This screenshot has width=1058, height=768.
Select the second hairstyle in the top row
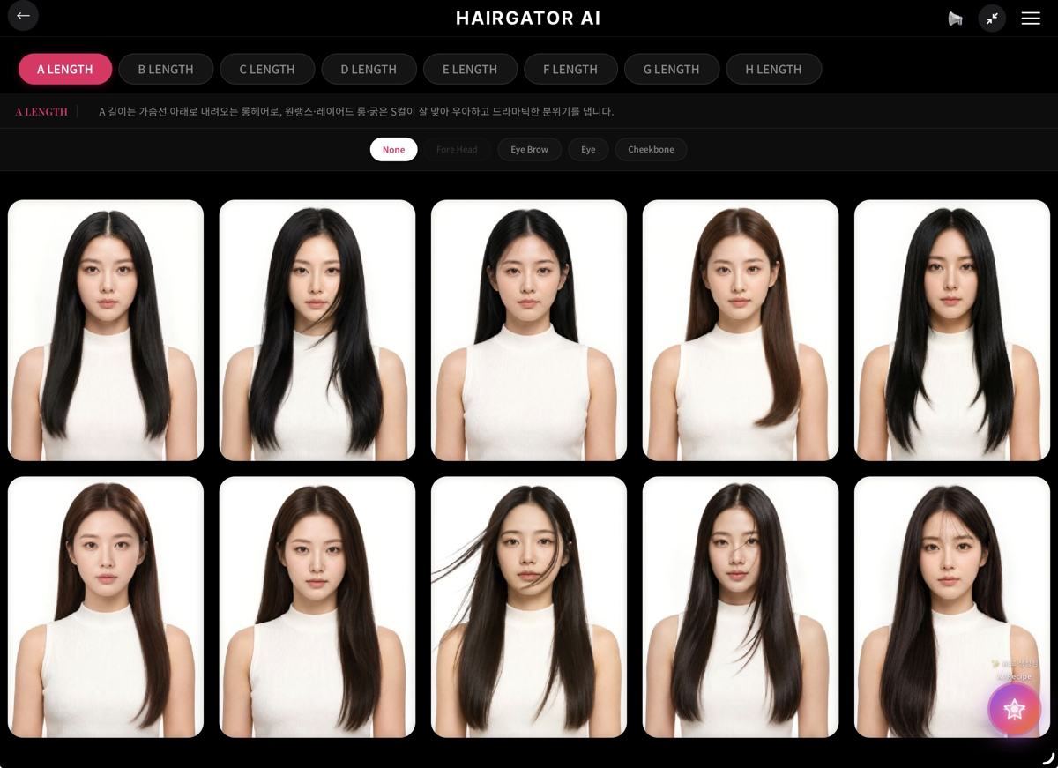pos(317,330)
